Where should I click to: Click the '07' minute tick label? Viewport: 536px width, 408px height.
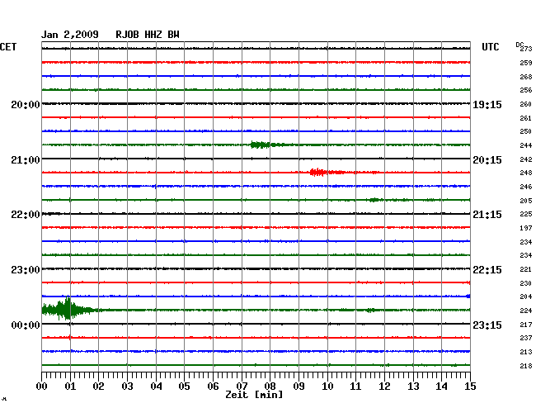[242, 386]
